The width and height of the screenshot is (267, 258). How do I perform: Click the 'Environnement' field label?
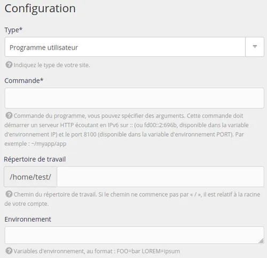[x=28, y=219]
